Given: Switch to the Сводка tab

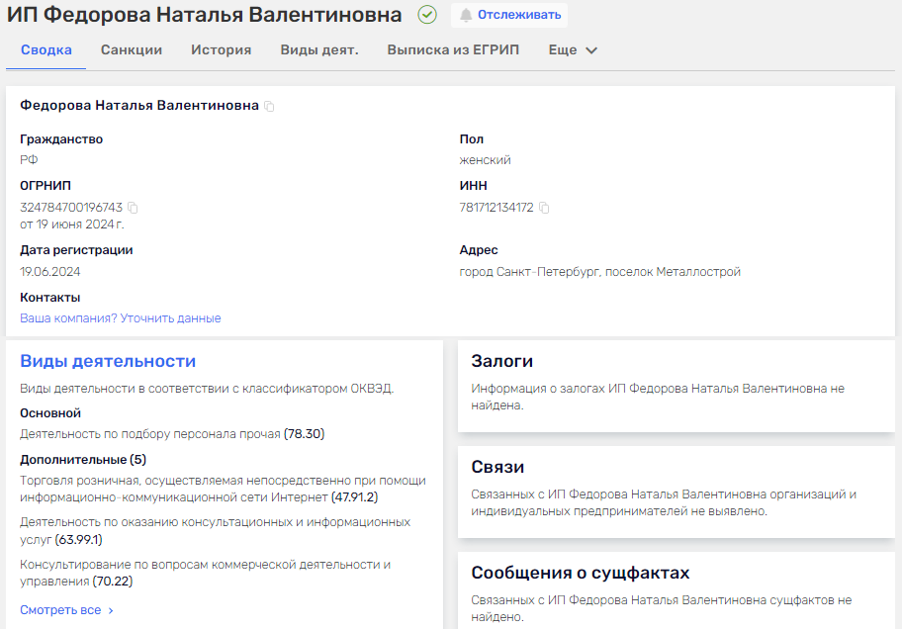Looking at the screenshot, I should (x=46, y=49).
